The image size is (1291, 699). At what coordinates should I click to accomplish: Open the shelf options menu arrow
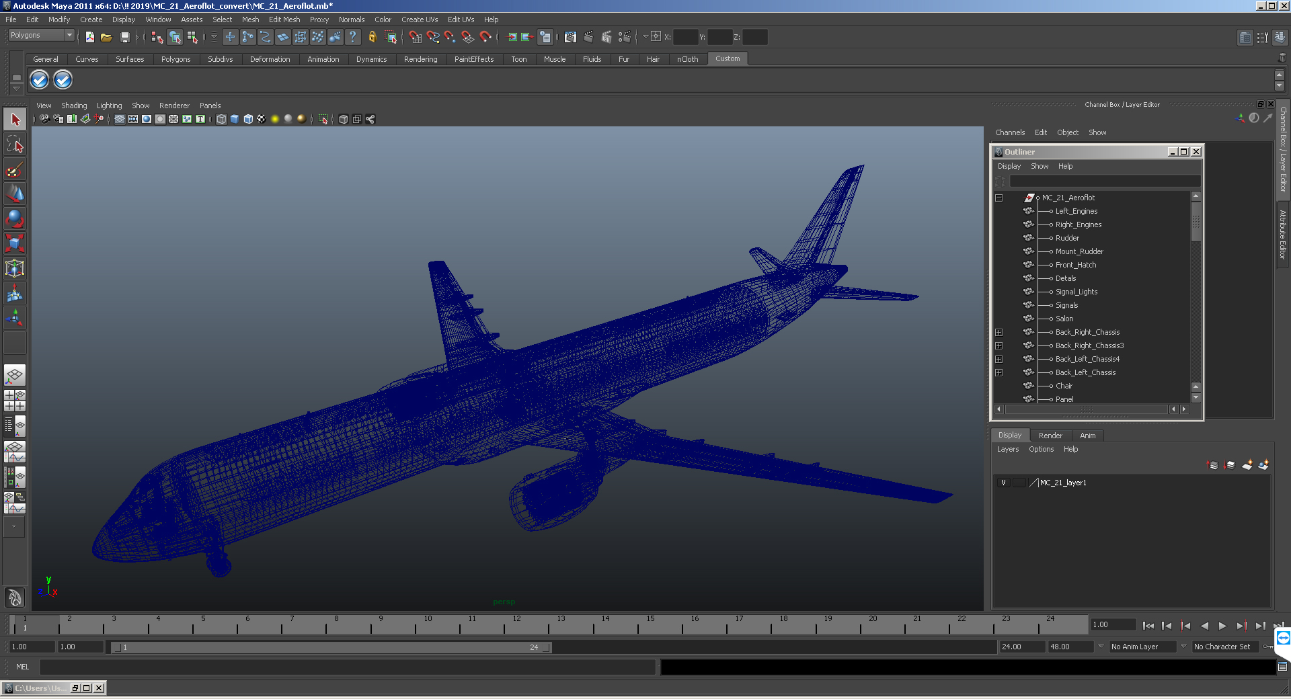click(x=17, y=88)
